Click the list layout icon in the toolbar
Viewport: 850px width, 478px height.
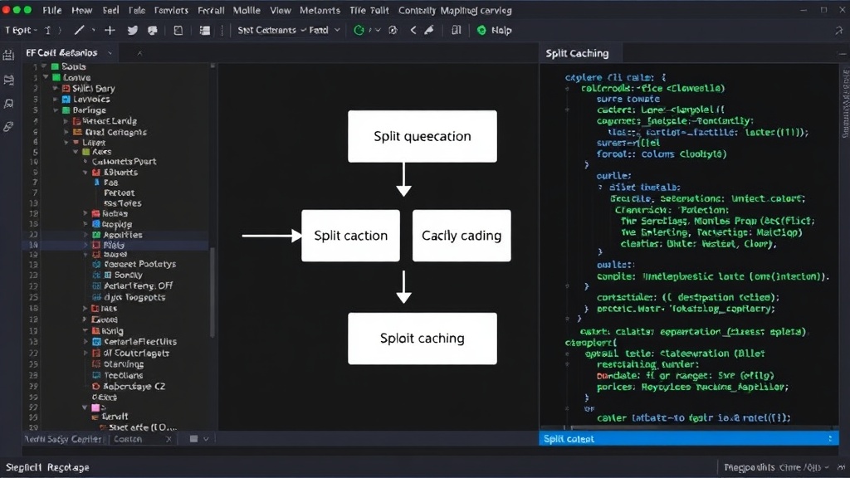pyautogui.click(x=204, y=31)
